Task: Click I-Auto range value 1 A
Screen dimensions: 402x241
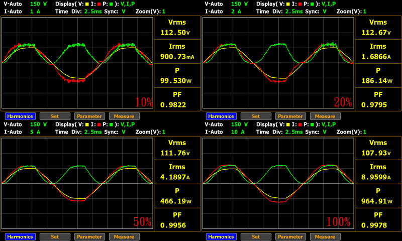Action: click(35, 12)
